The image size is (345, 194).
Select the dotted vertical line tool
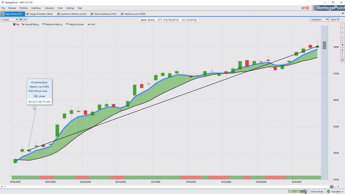point(342,55)
